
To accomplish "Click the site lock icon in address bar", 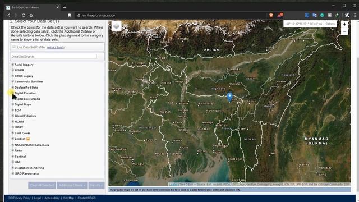I will point(79,15).
